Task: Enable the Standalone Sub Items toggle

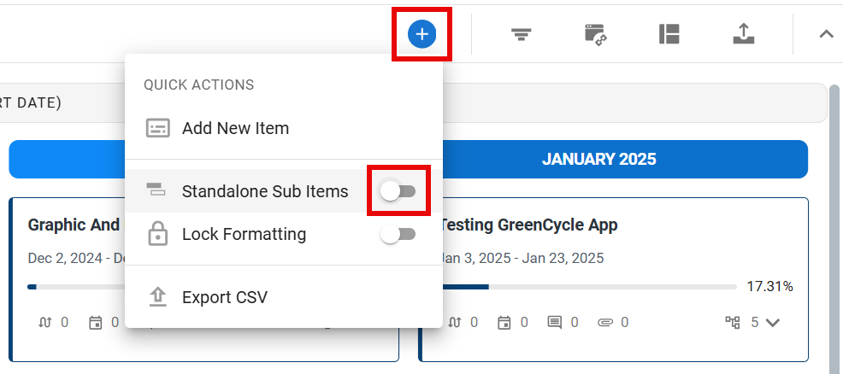Action: tap(398, 191)
